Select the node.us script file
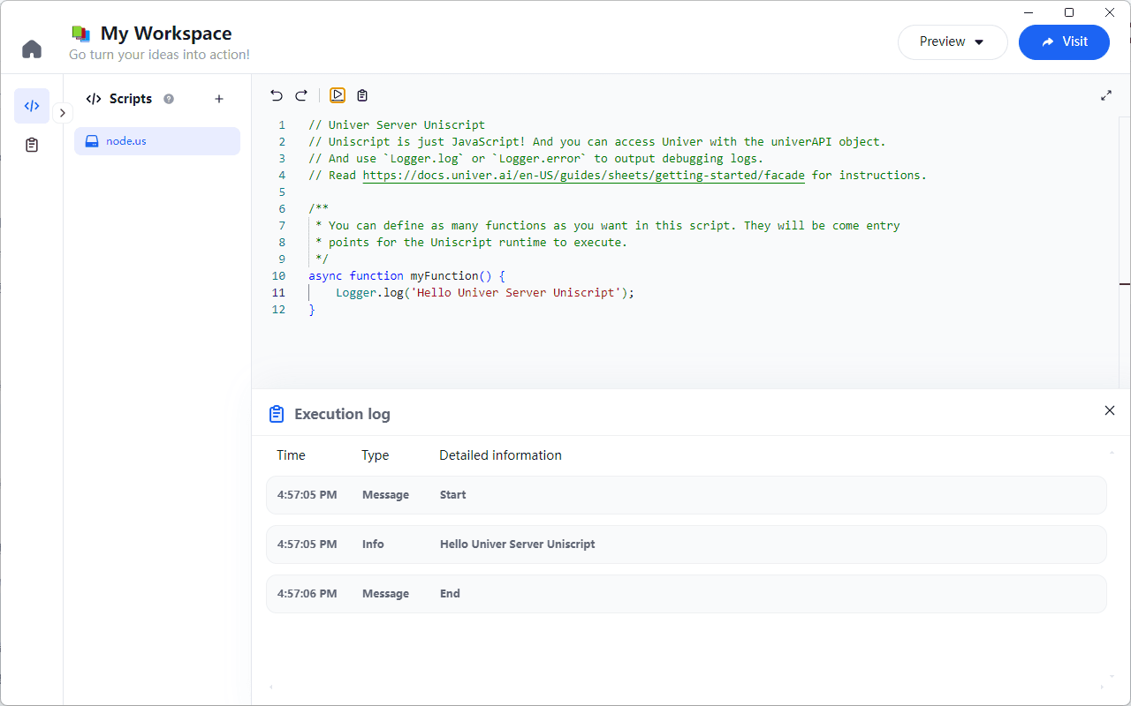Image resolution: width=1131 pixels, height=706 pixels. click(x=157, y=141)
